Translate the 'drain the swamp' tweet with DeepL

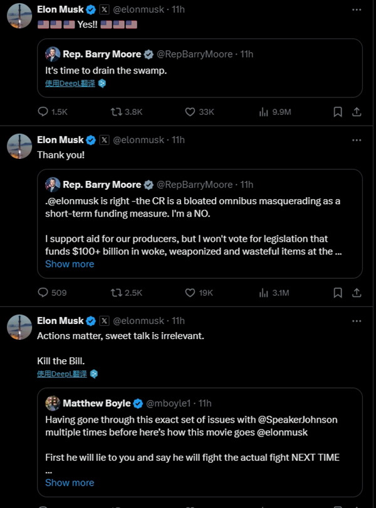[x=70, y=83]
